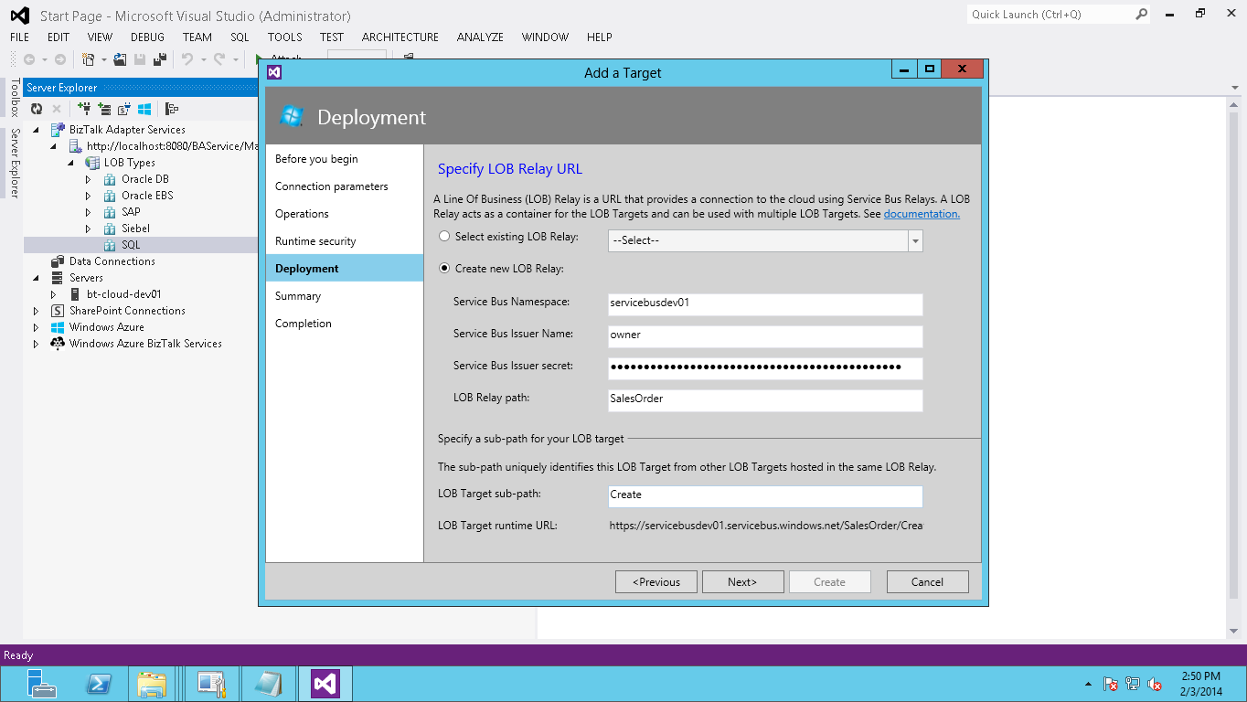Click the Data Connections database icon
The height and width of the screenshot is (702, 1247).
58,261
